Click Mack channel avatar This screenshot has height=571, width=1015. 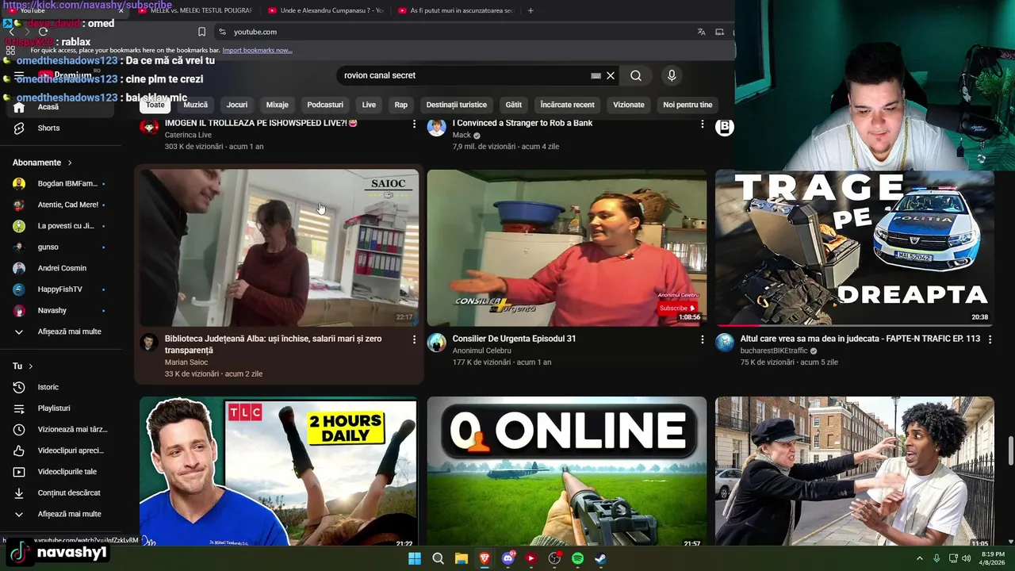437,127
